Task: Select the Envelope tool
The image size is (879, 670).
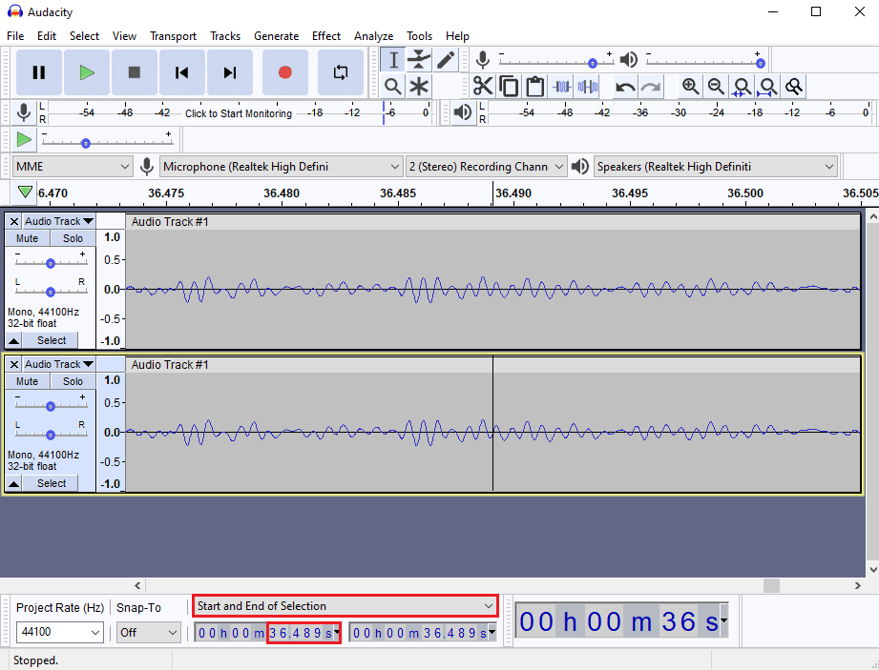Action: [417, 59]
